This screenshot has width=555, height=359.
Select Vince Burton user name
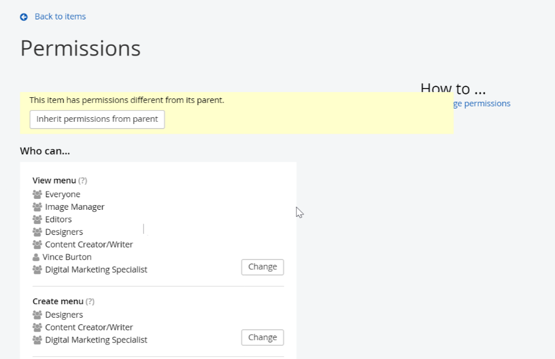point(67,257)
